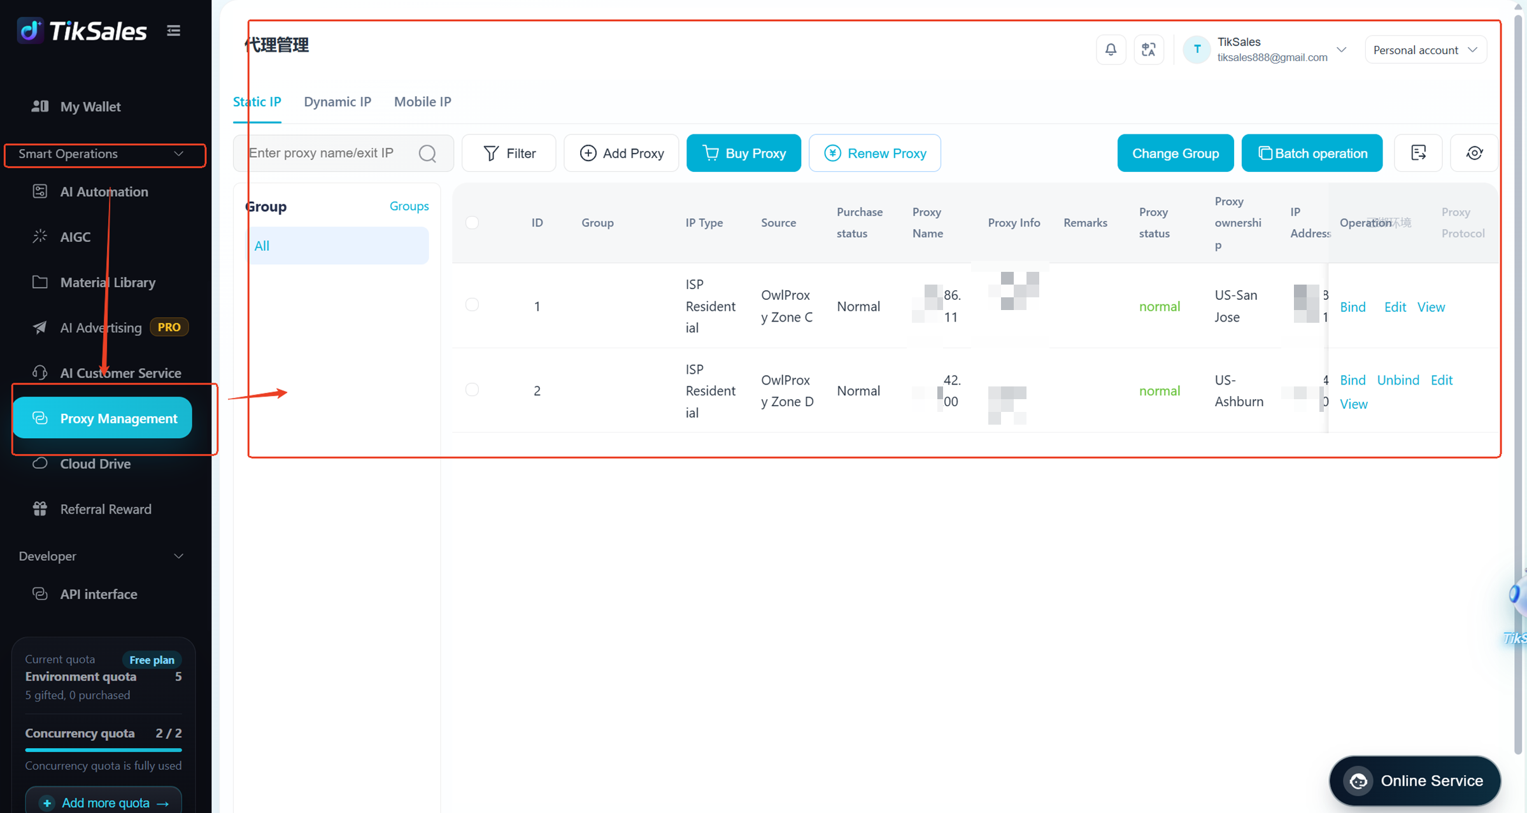Click the search magnifier icon
The width and height of the screenshot is (1527, 813).
click(x=427, y=153)
